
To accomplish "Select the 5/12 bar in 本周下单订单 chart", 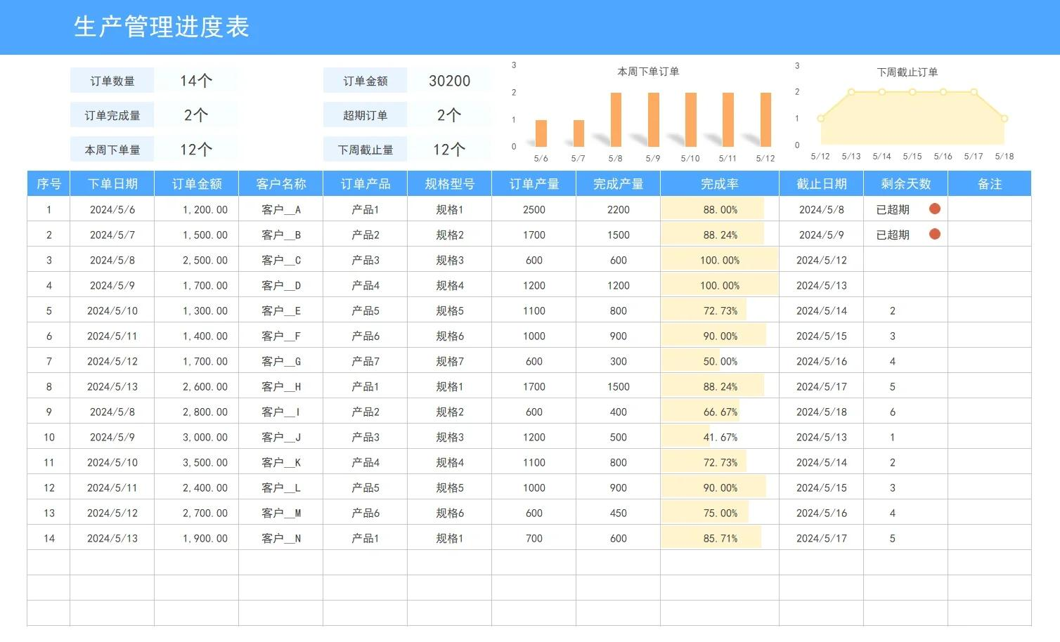I will coord(765,120).
